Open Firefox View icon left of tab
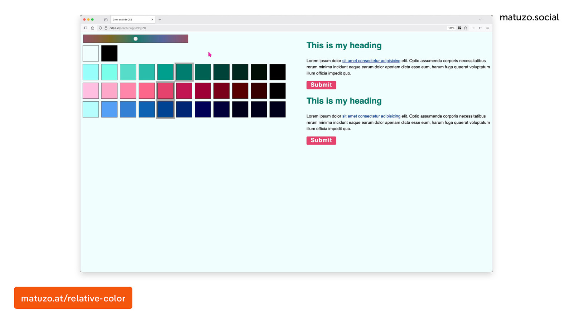The image size is (573, 322). (x=106, y=20)
